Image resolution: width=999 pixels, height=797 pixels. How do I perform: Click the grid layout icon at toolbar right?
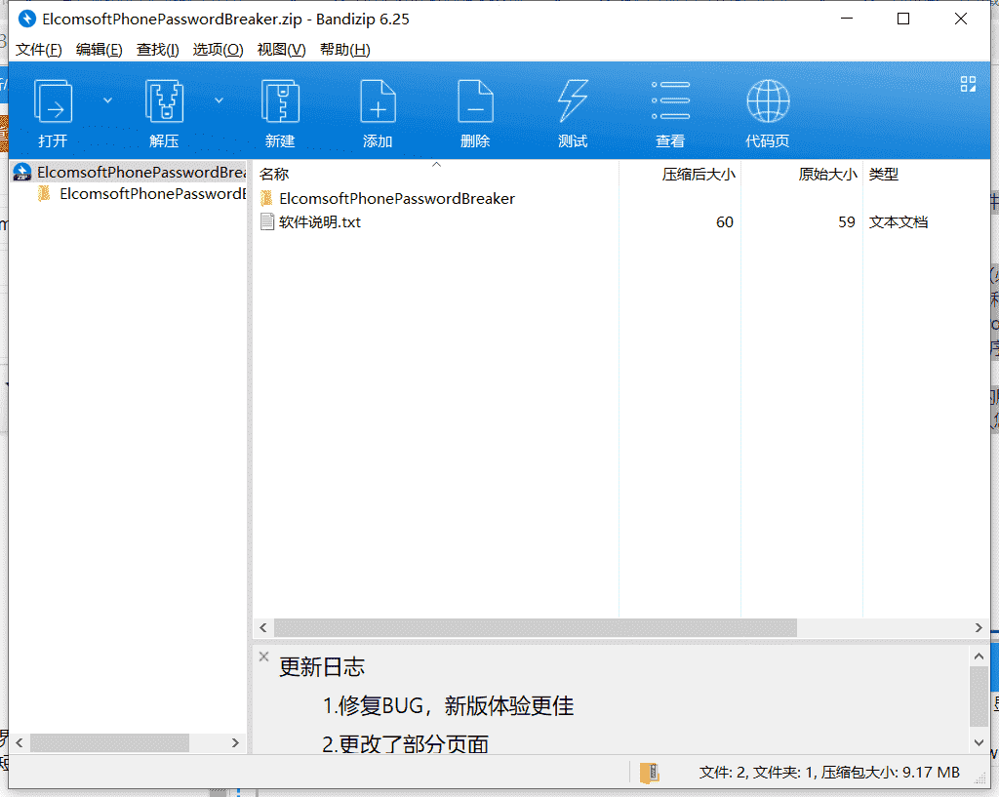[968, 84]
